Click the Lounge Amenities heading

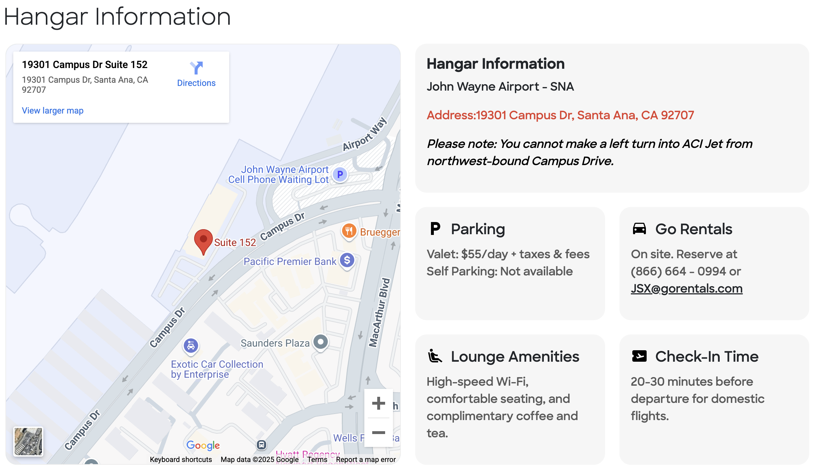point(515,356)
